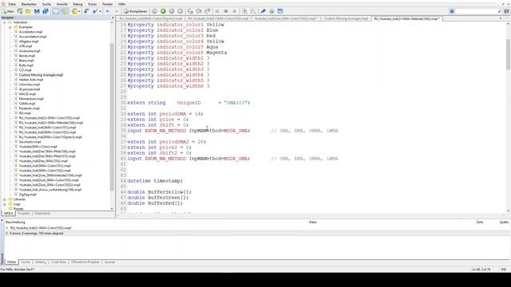
Task: Click into the toolbar search field
Action: (x=476, y=11)
